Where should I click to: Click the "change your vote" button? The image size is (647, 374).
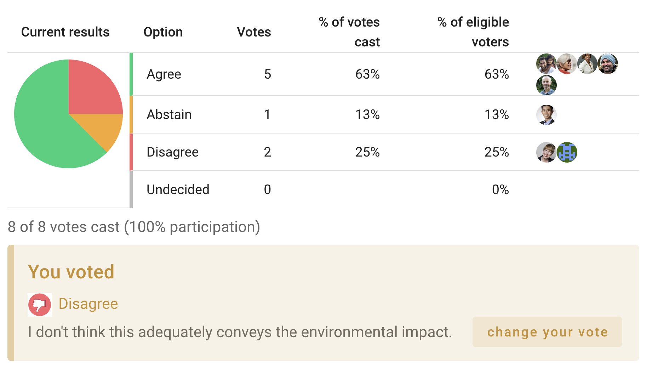pyautogui.click(x=547, y=332)
